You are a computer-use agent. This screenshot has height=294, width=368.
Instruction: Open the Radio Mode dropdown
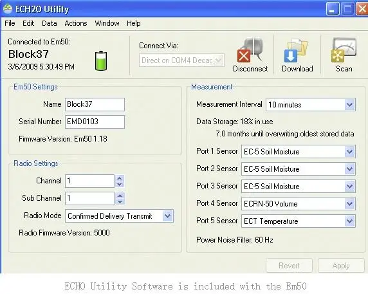coord(167,216)
